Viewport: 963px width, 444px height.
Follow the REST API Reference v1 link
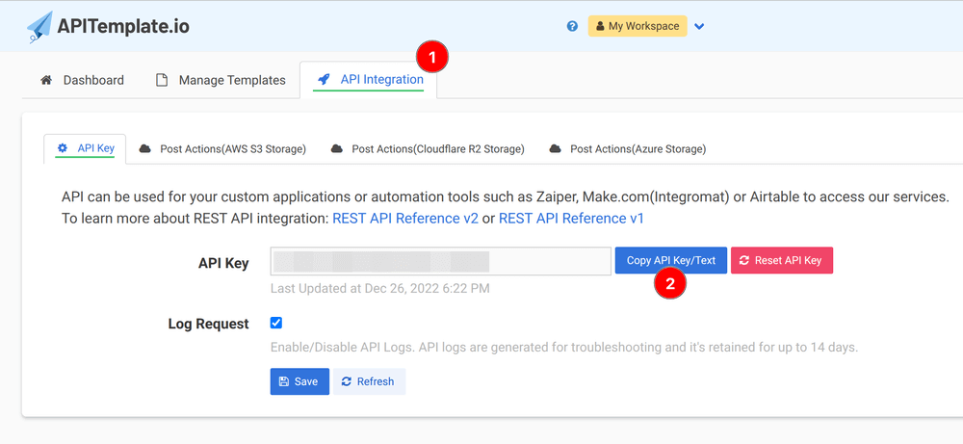click(571, 218)
